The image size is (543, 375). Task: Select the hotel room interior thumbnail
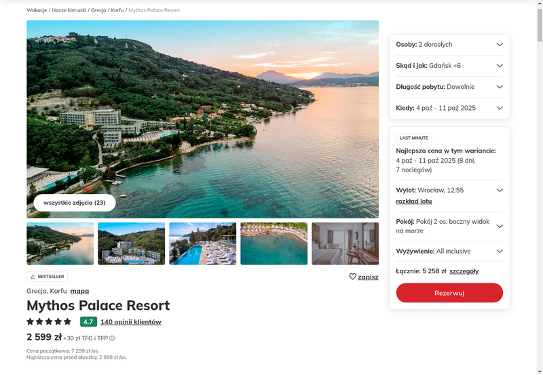tap(345, 243)
